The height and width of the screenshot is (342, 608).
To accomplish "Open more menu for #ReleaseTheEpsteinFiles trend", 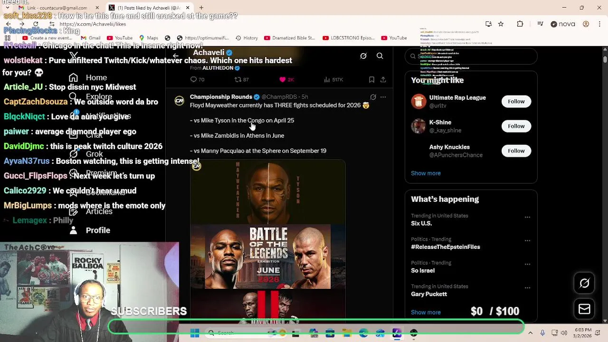I will click(x=527, y=241).
